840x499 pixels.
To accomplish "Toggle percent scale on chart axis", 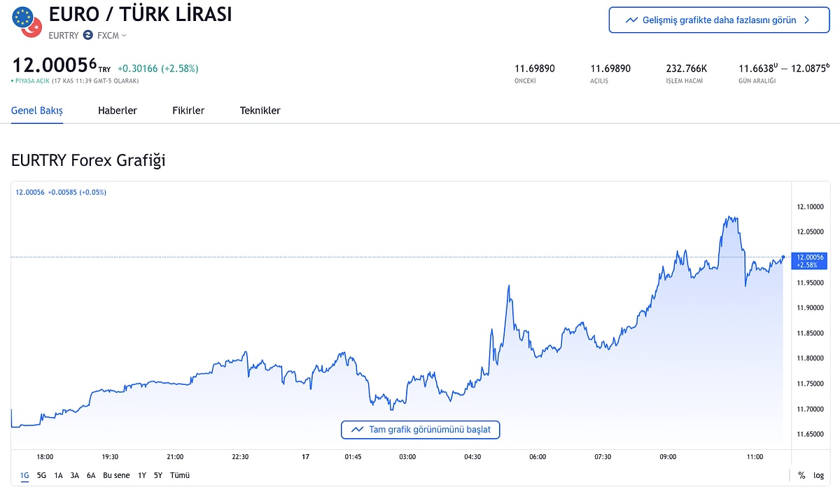I will coord(801,475).
